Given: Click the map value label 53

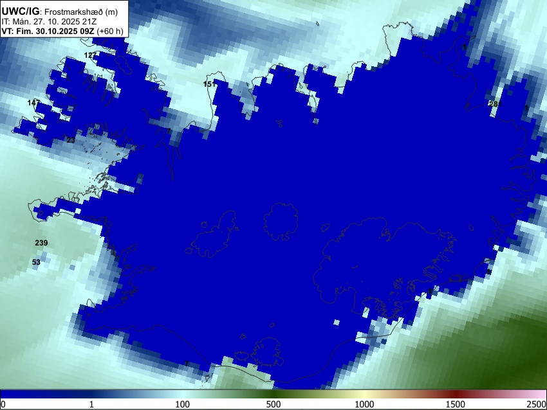Looking at the screenshot, I should tap(36, 262).
